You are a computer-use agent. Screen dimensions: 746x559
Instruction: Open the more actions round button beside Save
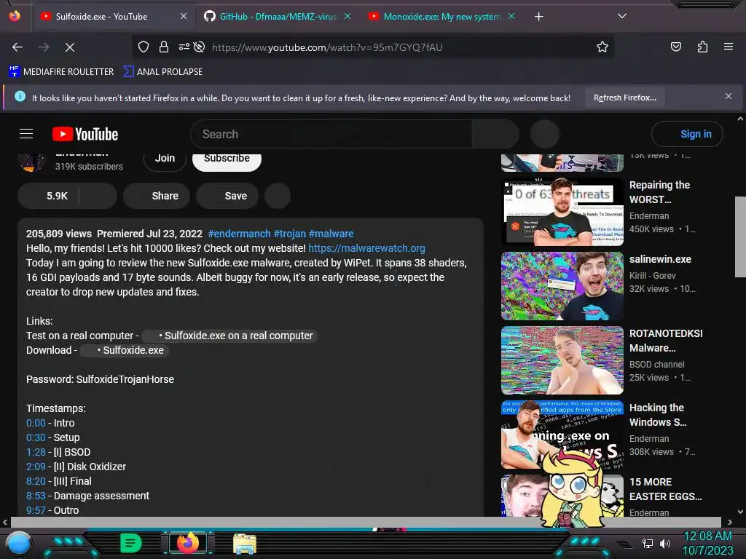point(278,196)
